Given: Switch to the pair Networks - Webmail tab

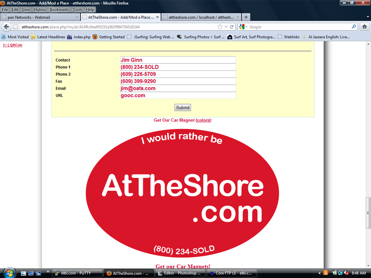Looking at the screenshot, I should pyautogui.click(x=40, y=17).
